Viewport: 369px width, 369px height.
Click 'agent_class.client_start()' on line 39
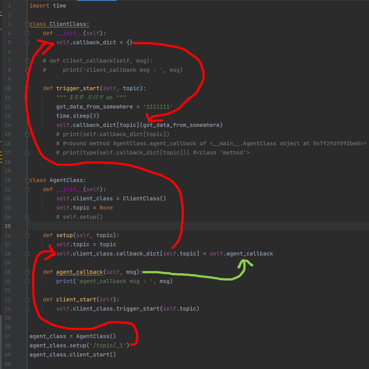[x=73, y=355]
